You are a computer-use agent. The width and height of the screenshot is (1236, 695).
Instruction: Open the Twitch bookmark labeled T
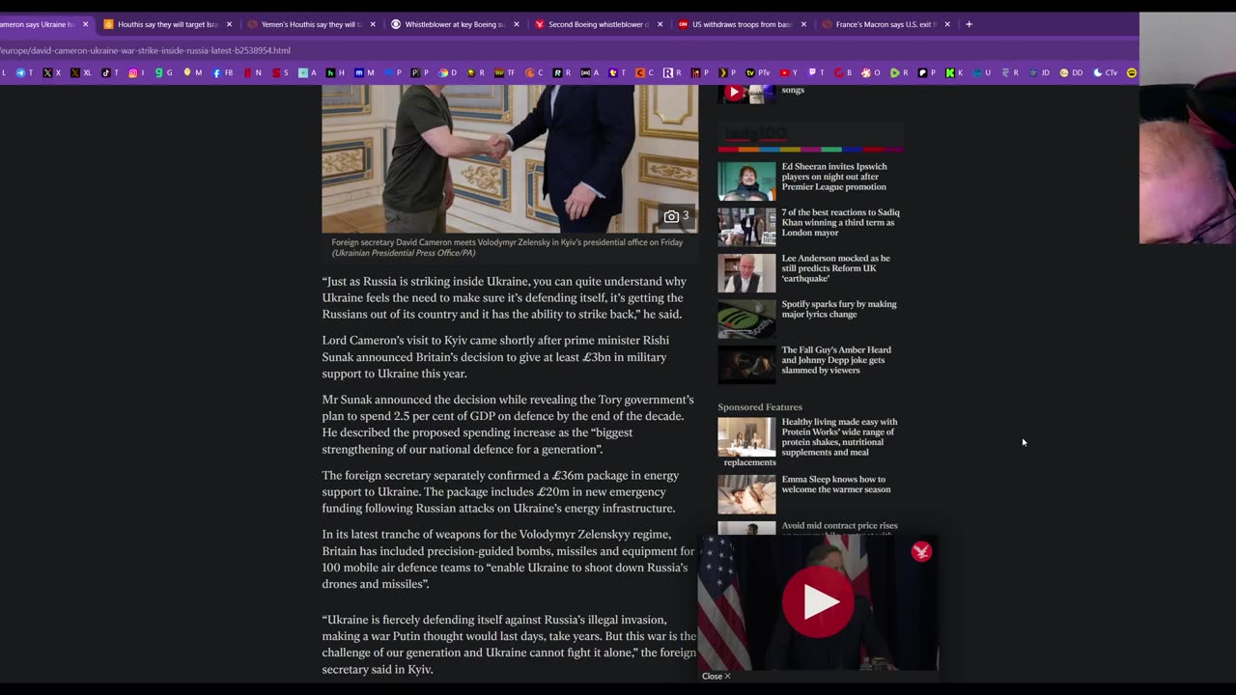click(x=816, y=72)
